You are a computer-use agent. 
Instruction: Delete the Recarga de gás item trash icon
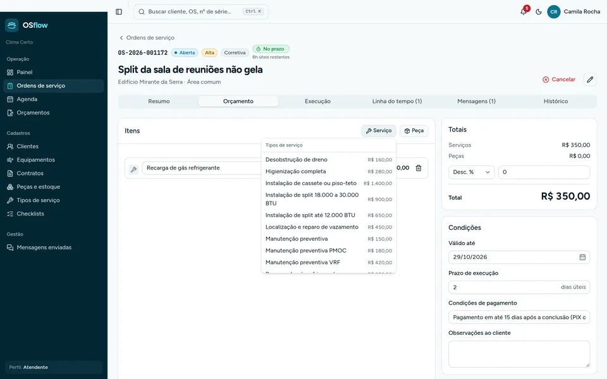419,168
